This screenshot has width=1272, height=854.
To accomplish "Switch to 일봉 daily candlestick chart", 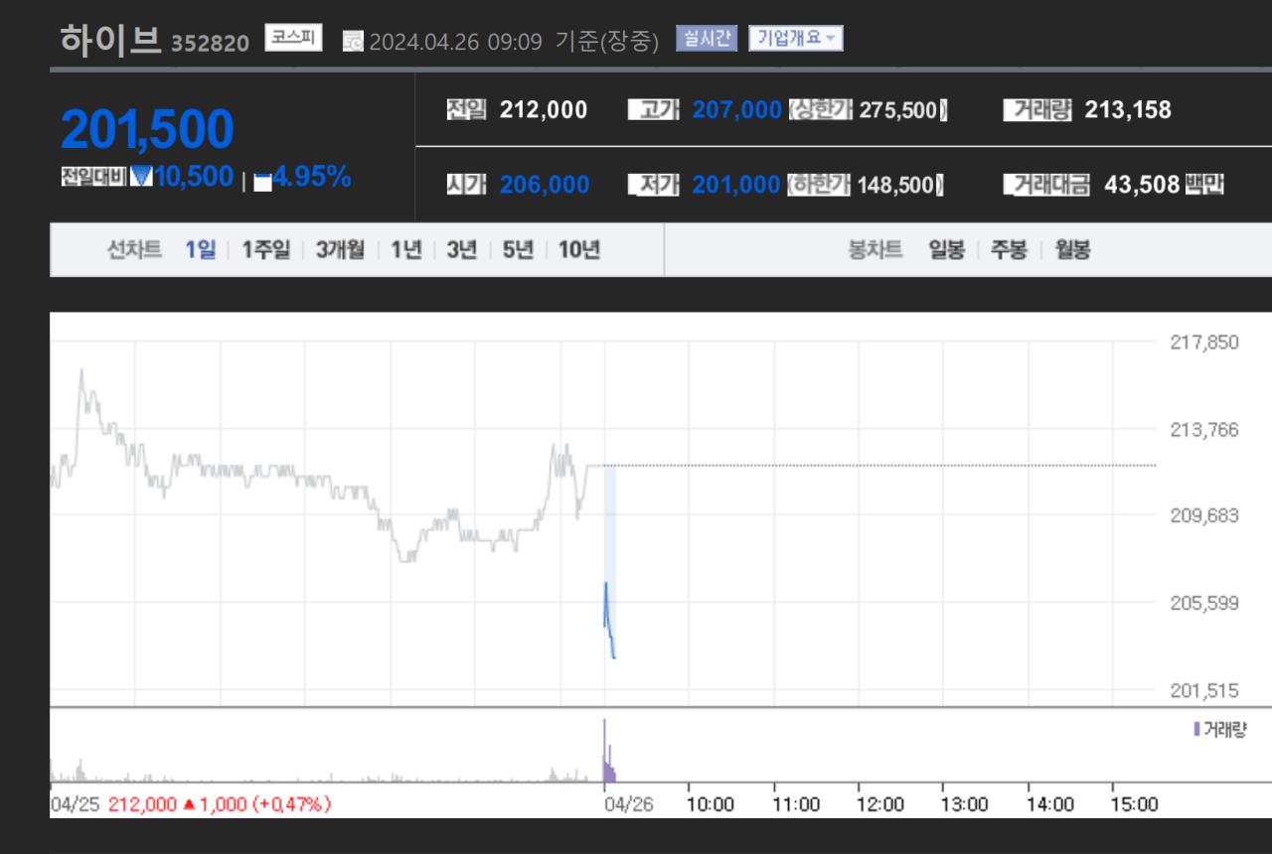I will [x=946, y=250].
